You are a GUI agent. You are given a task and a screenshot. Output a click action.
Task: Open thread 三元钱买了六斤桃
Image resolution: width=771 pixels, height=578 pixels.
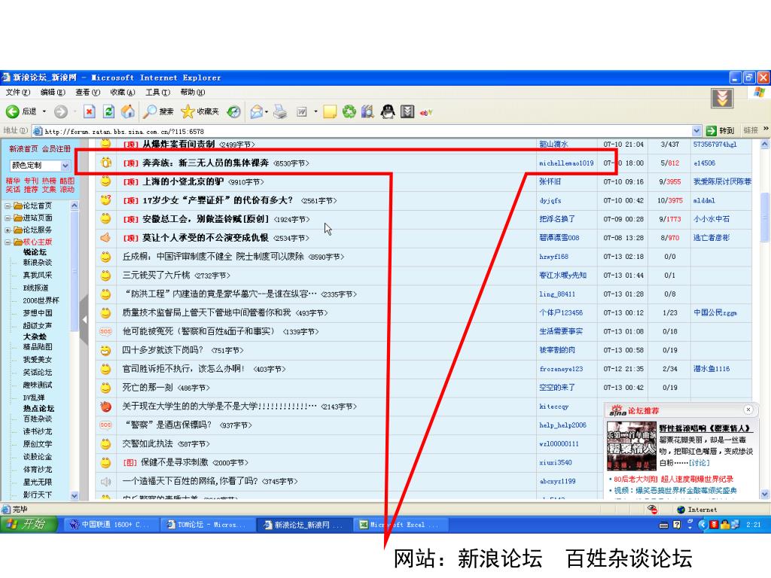pos(157,275)
